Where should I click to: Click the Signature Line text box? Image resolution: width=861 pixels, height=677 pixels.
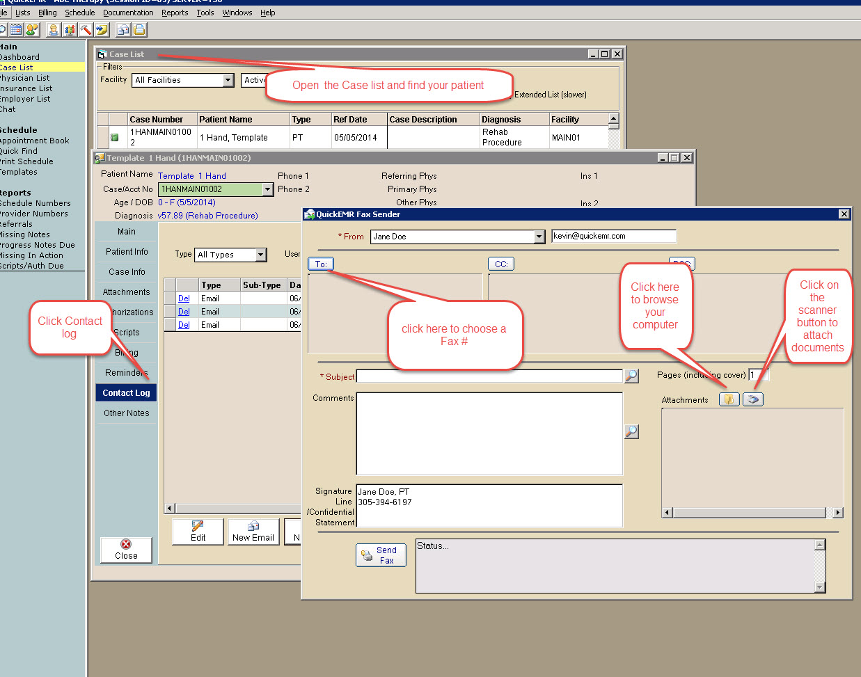click(489, 506)
